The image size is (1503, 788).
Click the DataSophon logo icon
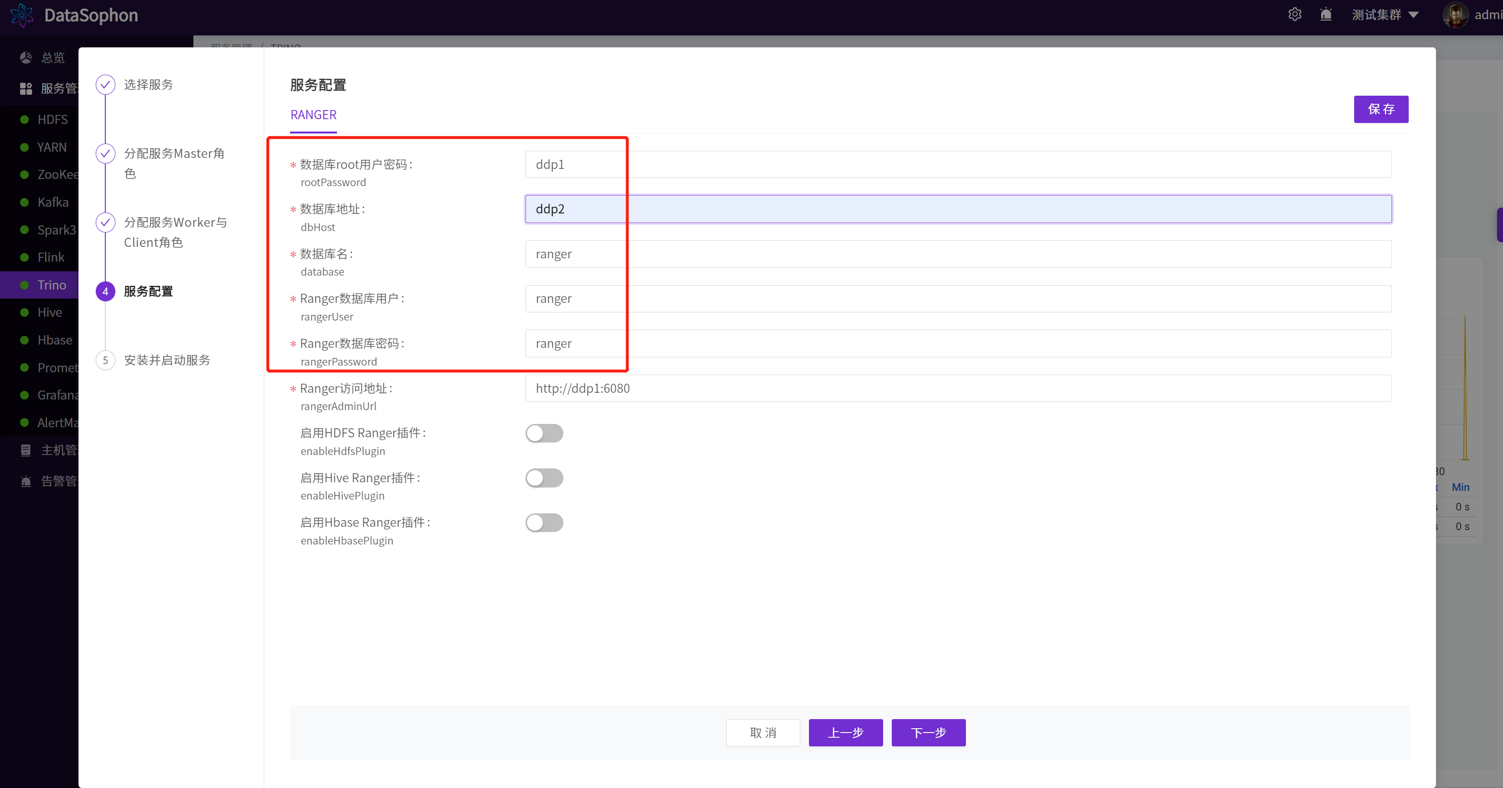click(x=22, y=14)
